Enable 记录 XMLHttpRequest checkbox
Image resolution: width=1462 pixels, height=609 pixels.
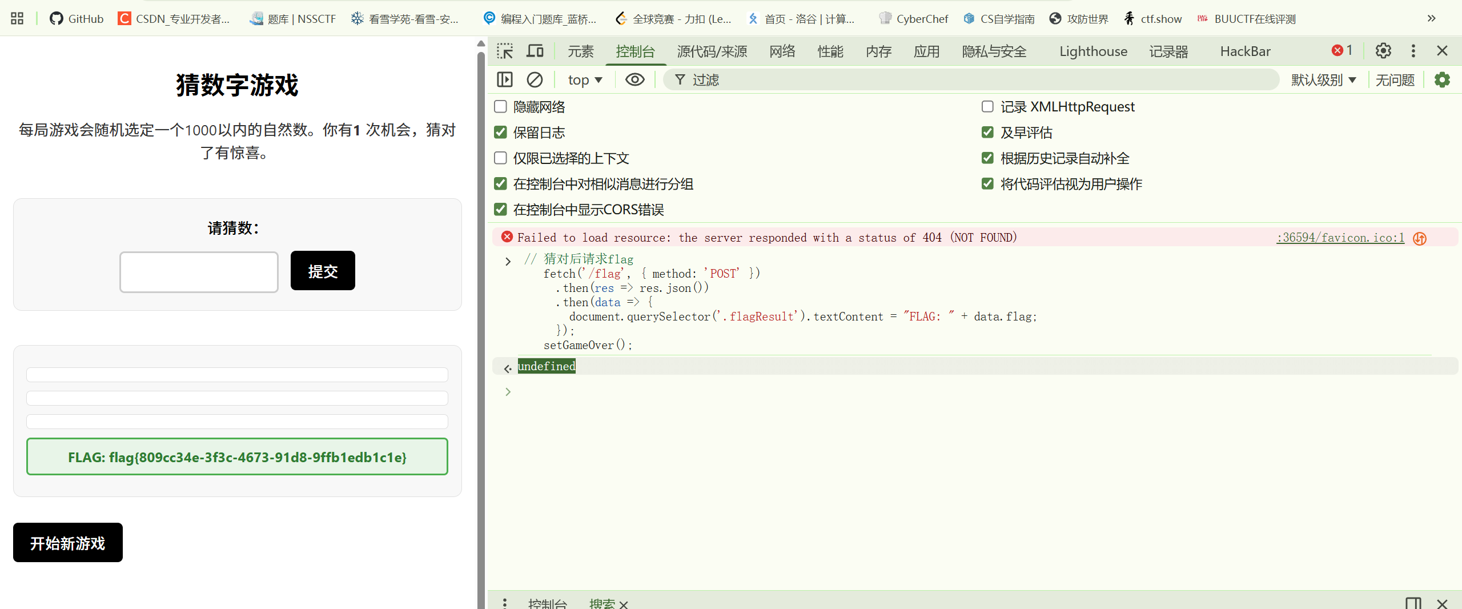(x=987, y=106)
